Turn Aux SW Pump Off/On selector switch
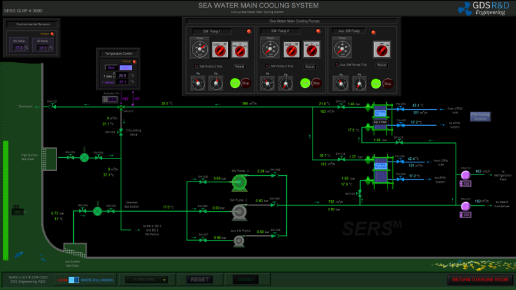 click(x=382, y=50)
